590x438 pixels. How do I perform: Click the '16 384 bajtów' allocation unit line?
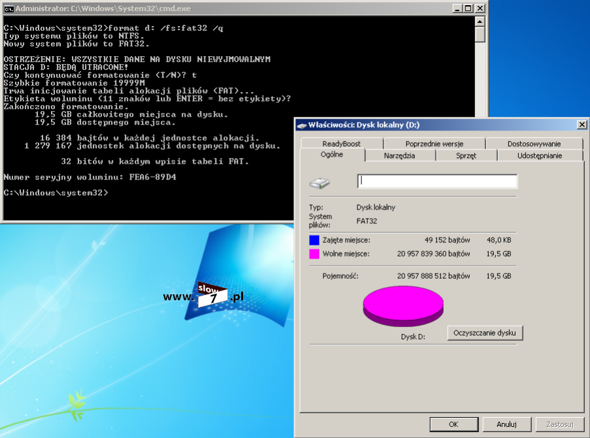[x=150, y=138]
